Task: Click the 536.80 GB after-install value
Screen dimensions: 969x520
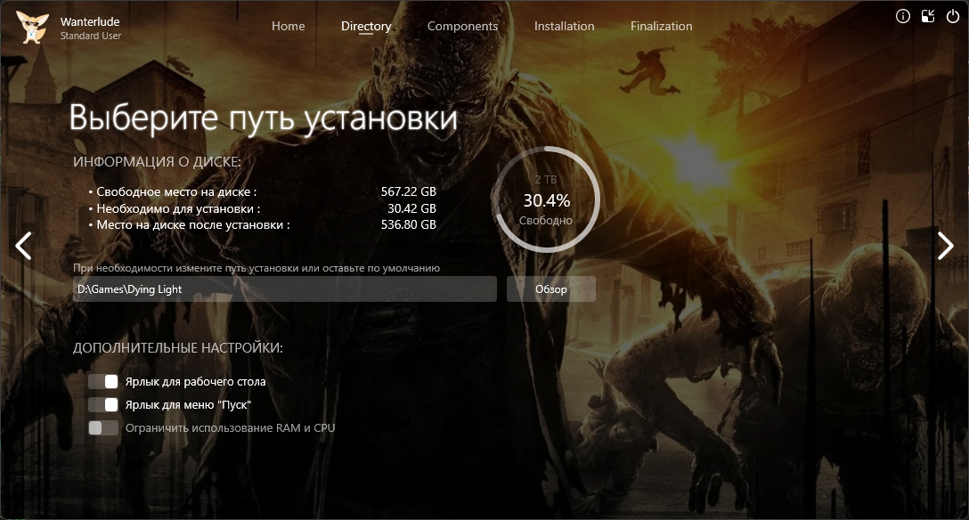Action: 409,224
